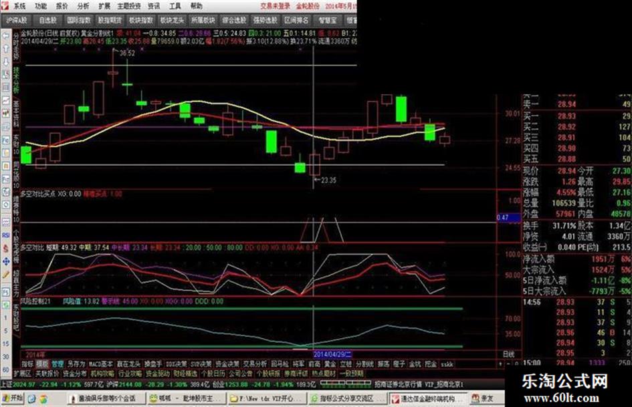632x407 pixels.
Task: Open the 基本资料 vertical tab
Action: [x=16, y=113]
